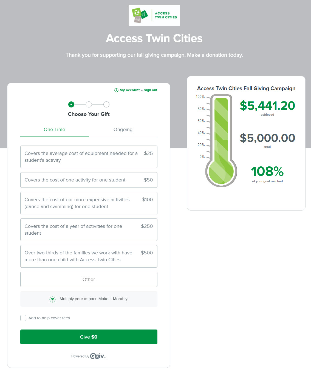Select the $500 families donation option
The image size is (311, 372).
[89, 256]
